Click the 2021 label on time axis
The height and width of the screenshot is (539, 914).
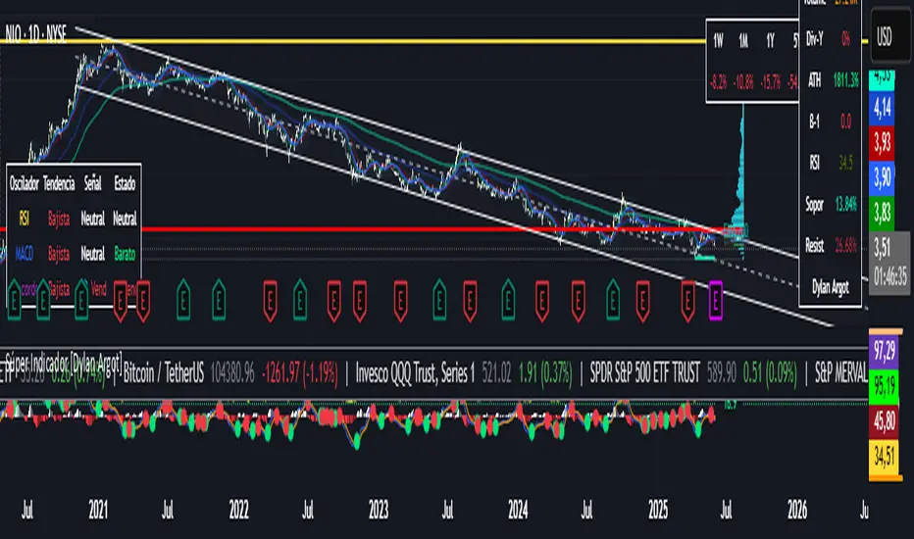coord(98,511)
